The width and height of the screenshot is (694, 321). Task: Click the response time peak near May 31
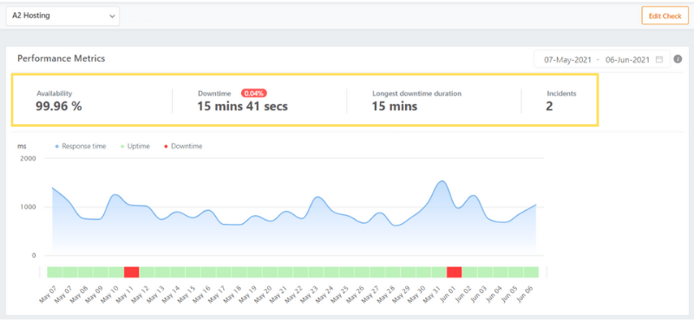pyautogui.click(x=442, y=180)
